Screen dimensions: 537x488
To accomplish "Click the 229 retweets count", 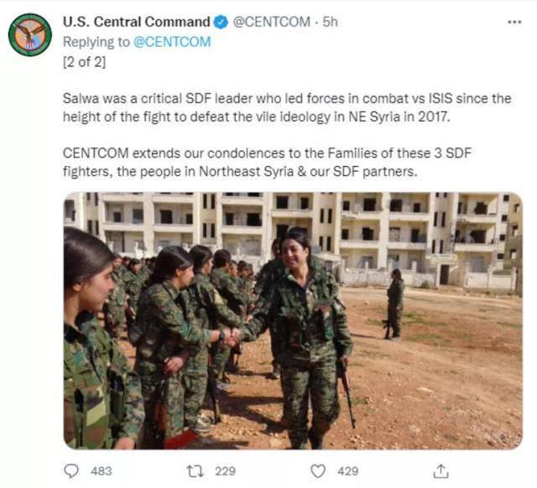I will [225, 471].
